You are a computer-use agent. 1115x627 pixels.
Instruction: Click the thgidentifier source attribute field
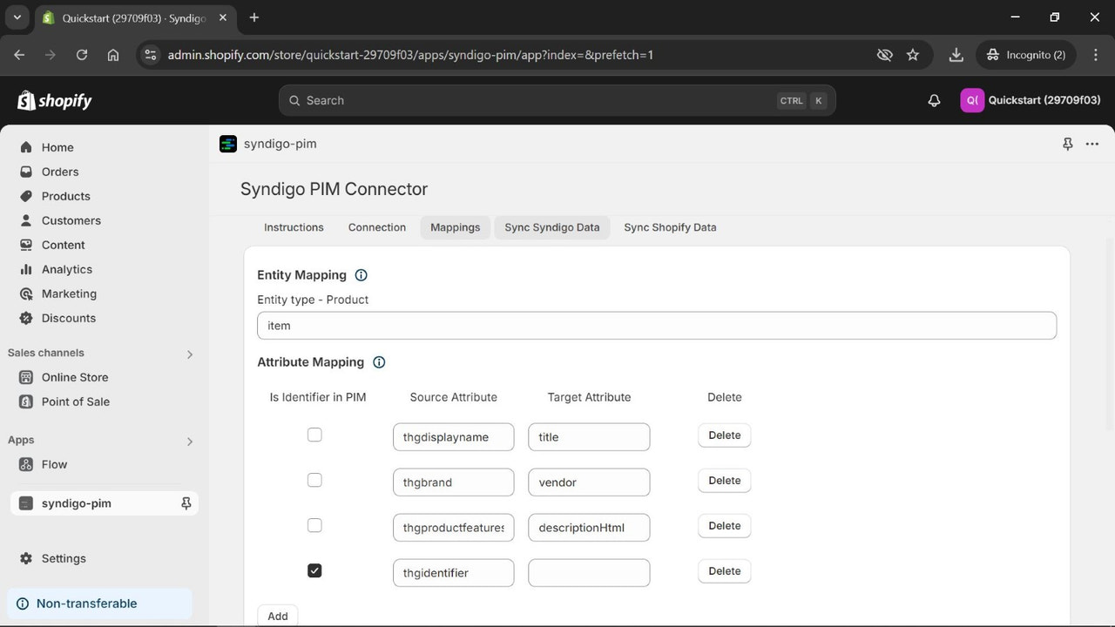pyautogui.click(x=454, y=573)
